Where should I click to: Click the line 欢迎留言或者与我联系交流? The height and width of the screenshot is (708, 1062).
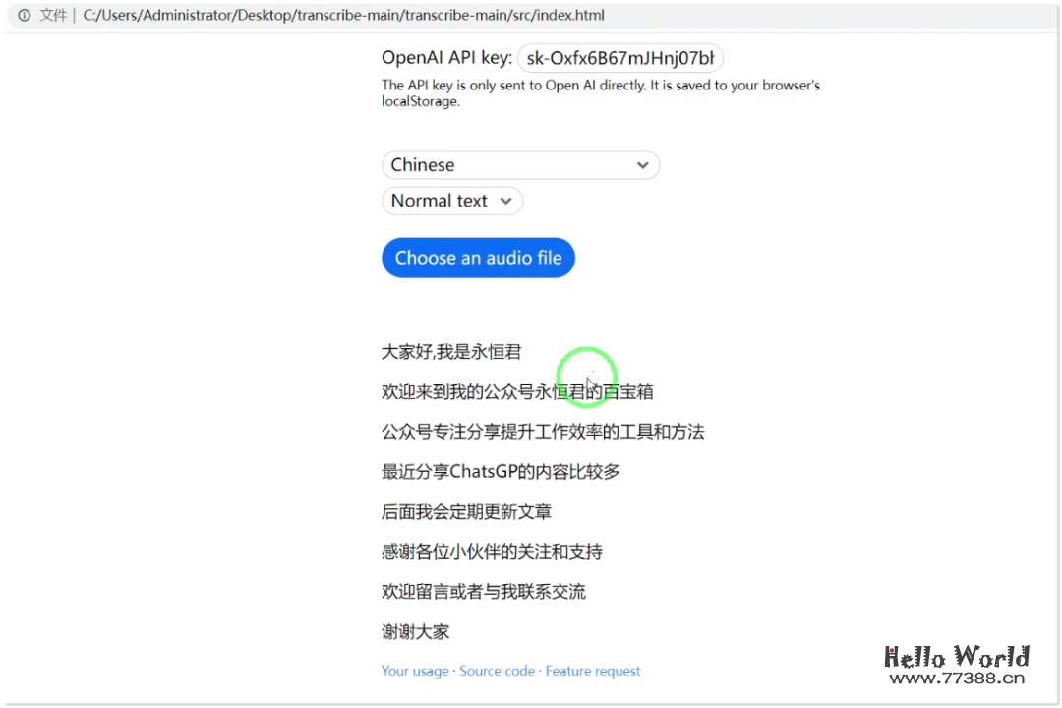tap(484, 591)
